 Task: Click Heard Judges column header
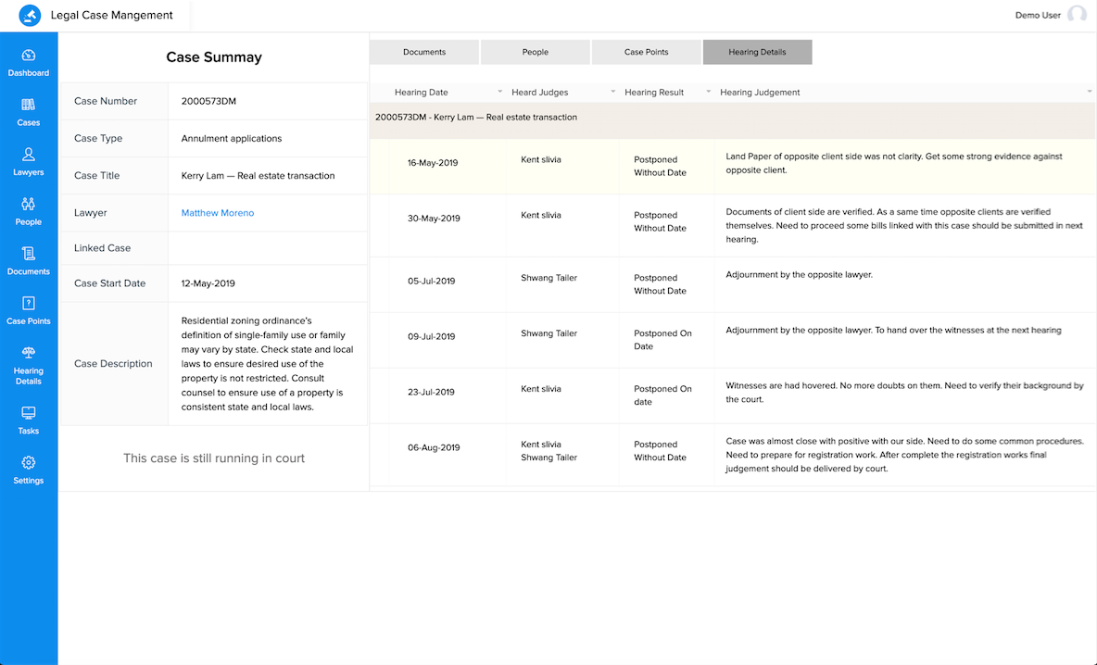click(539, 93)
